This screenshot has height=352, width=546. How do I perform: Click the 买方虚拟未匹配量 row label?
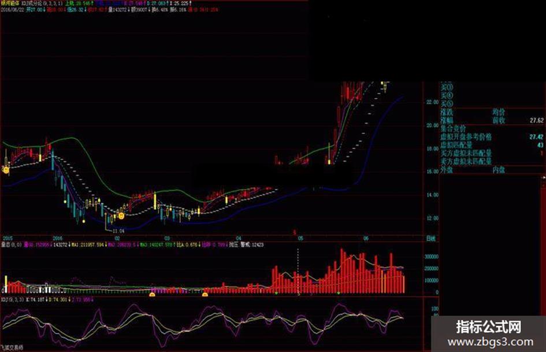coord(466,153)
